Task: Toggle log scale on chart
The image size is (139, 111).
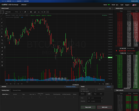Action: pos(103,84)
